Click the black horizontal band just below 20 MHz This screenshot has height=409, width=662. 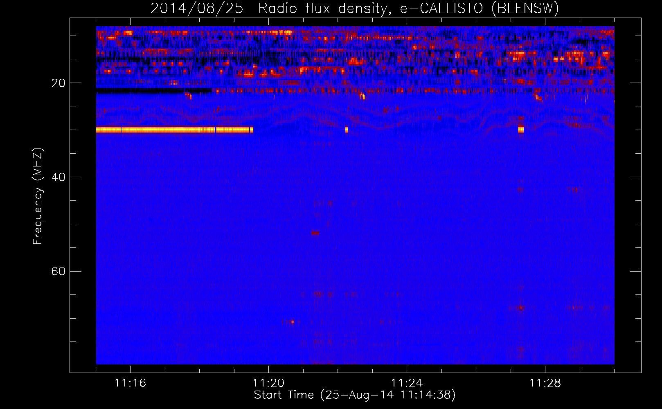pos(154,91)
